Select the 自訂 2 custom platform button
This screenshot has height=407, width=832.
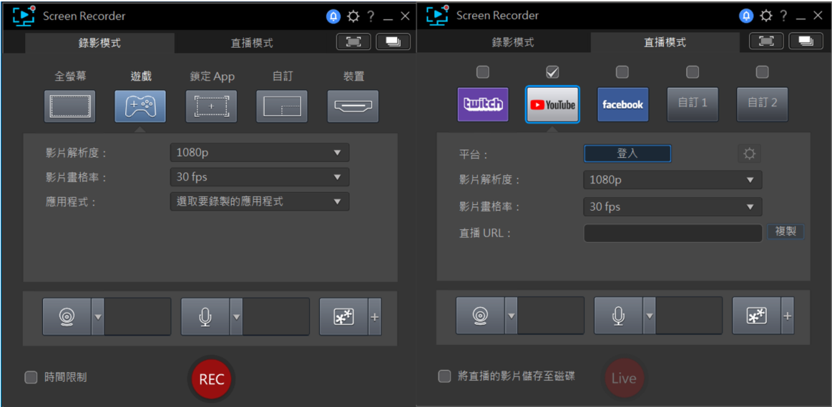[763, 104]
